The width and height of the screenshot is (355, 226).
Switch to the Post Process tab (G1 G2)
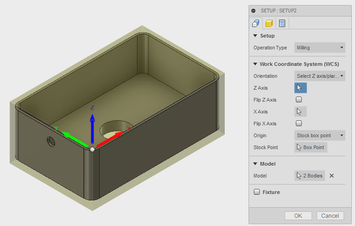pos(282,23)
